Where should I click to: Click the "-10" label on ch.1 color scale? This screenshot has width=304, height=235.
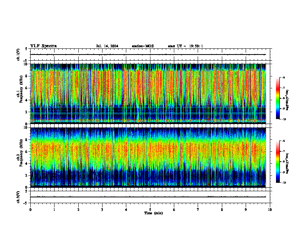(x=284, y=119)
